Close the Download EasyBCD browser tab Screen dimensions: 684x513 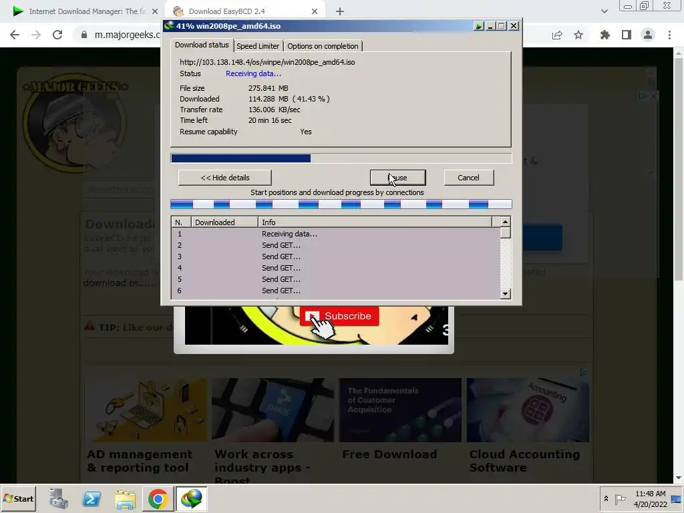315,11
